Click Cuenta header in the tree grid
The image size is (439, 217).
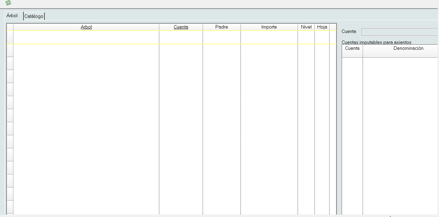point(181,27)
